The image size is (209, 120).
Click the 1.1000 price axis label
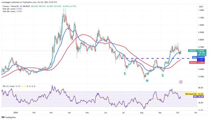[x=201, y=17]
